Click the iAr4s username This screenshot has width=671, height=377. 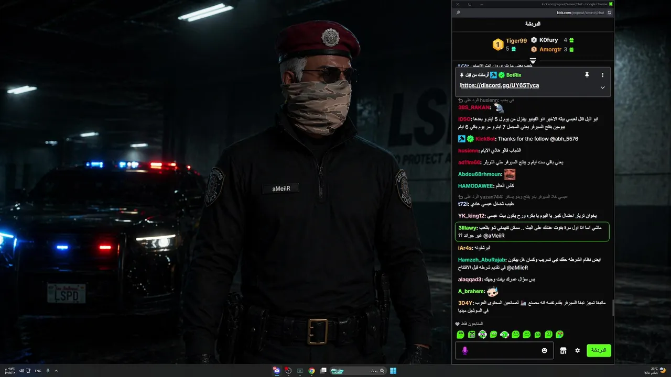pos(465,248)
